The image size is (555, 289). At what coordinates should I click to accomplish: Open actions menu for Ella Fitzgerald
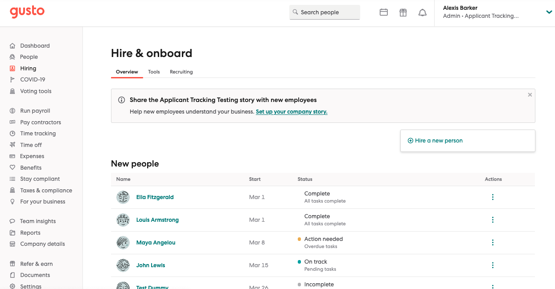(493, 197)
